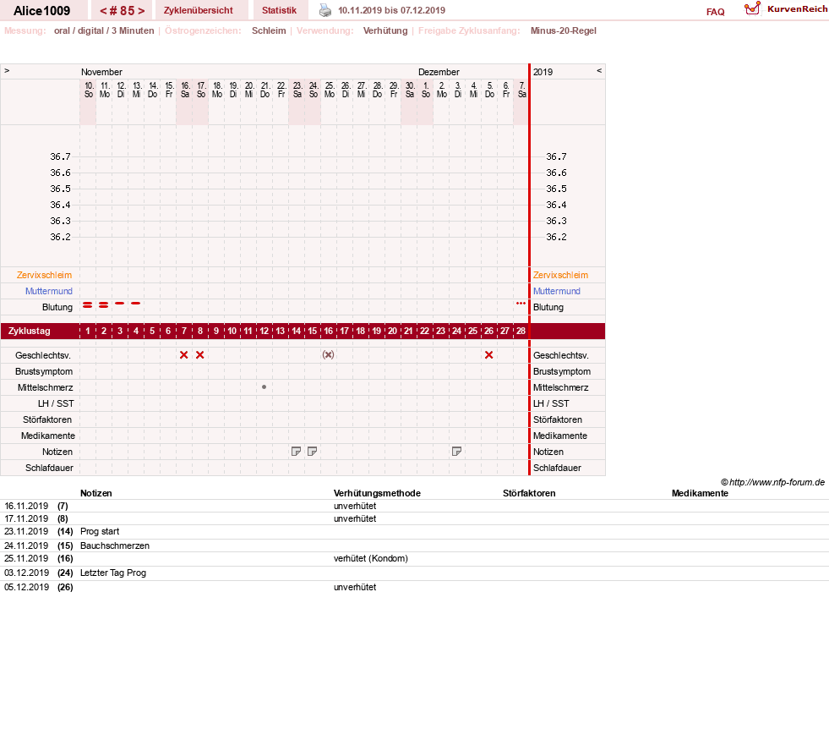Open the note icon on cycle day 24
The height and width of the screenshot is (729, 829).
pyautogui.click(x=456, y=452)
